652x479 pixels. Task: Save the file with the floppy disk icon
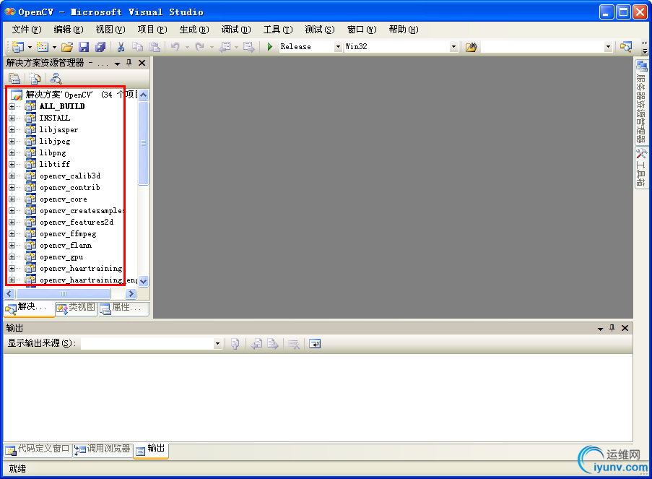[x=84, y=47]
